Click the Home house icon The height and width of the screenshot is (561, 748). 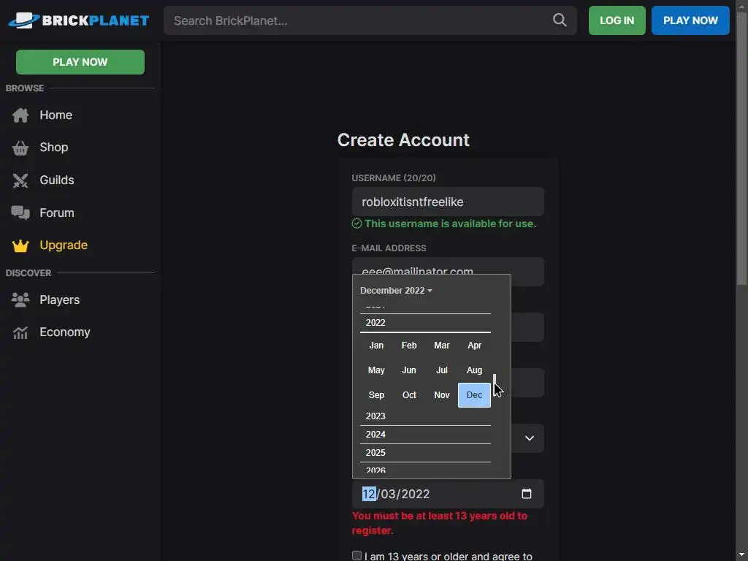pos(20,115)
